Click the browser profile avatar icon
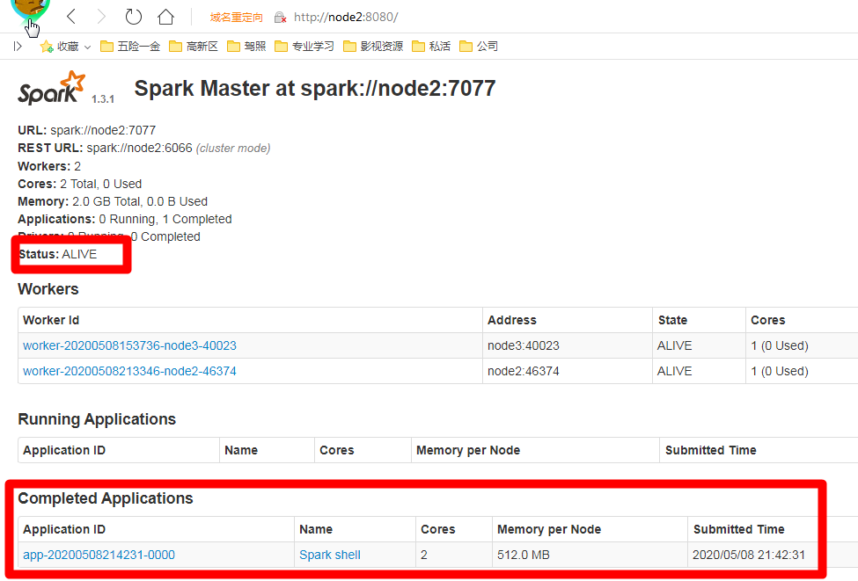This screenshot has width=858, height=581. click(x=31, y=9)
